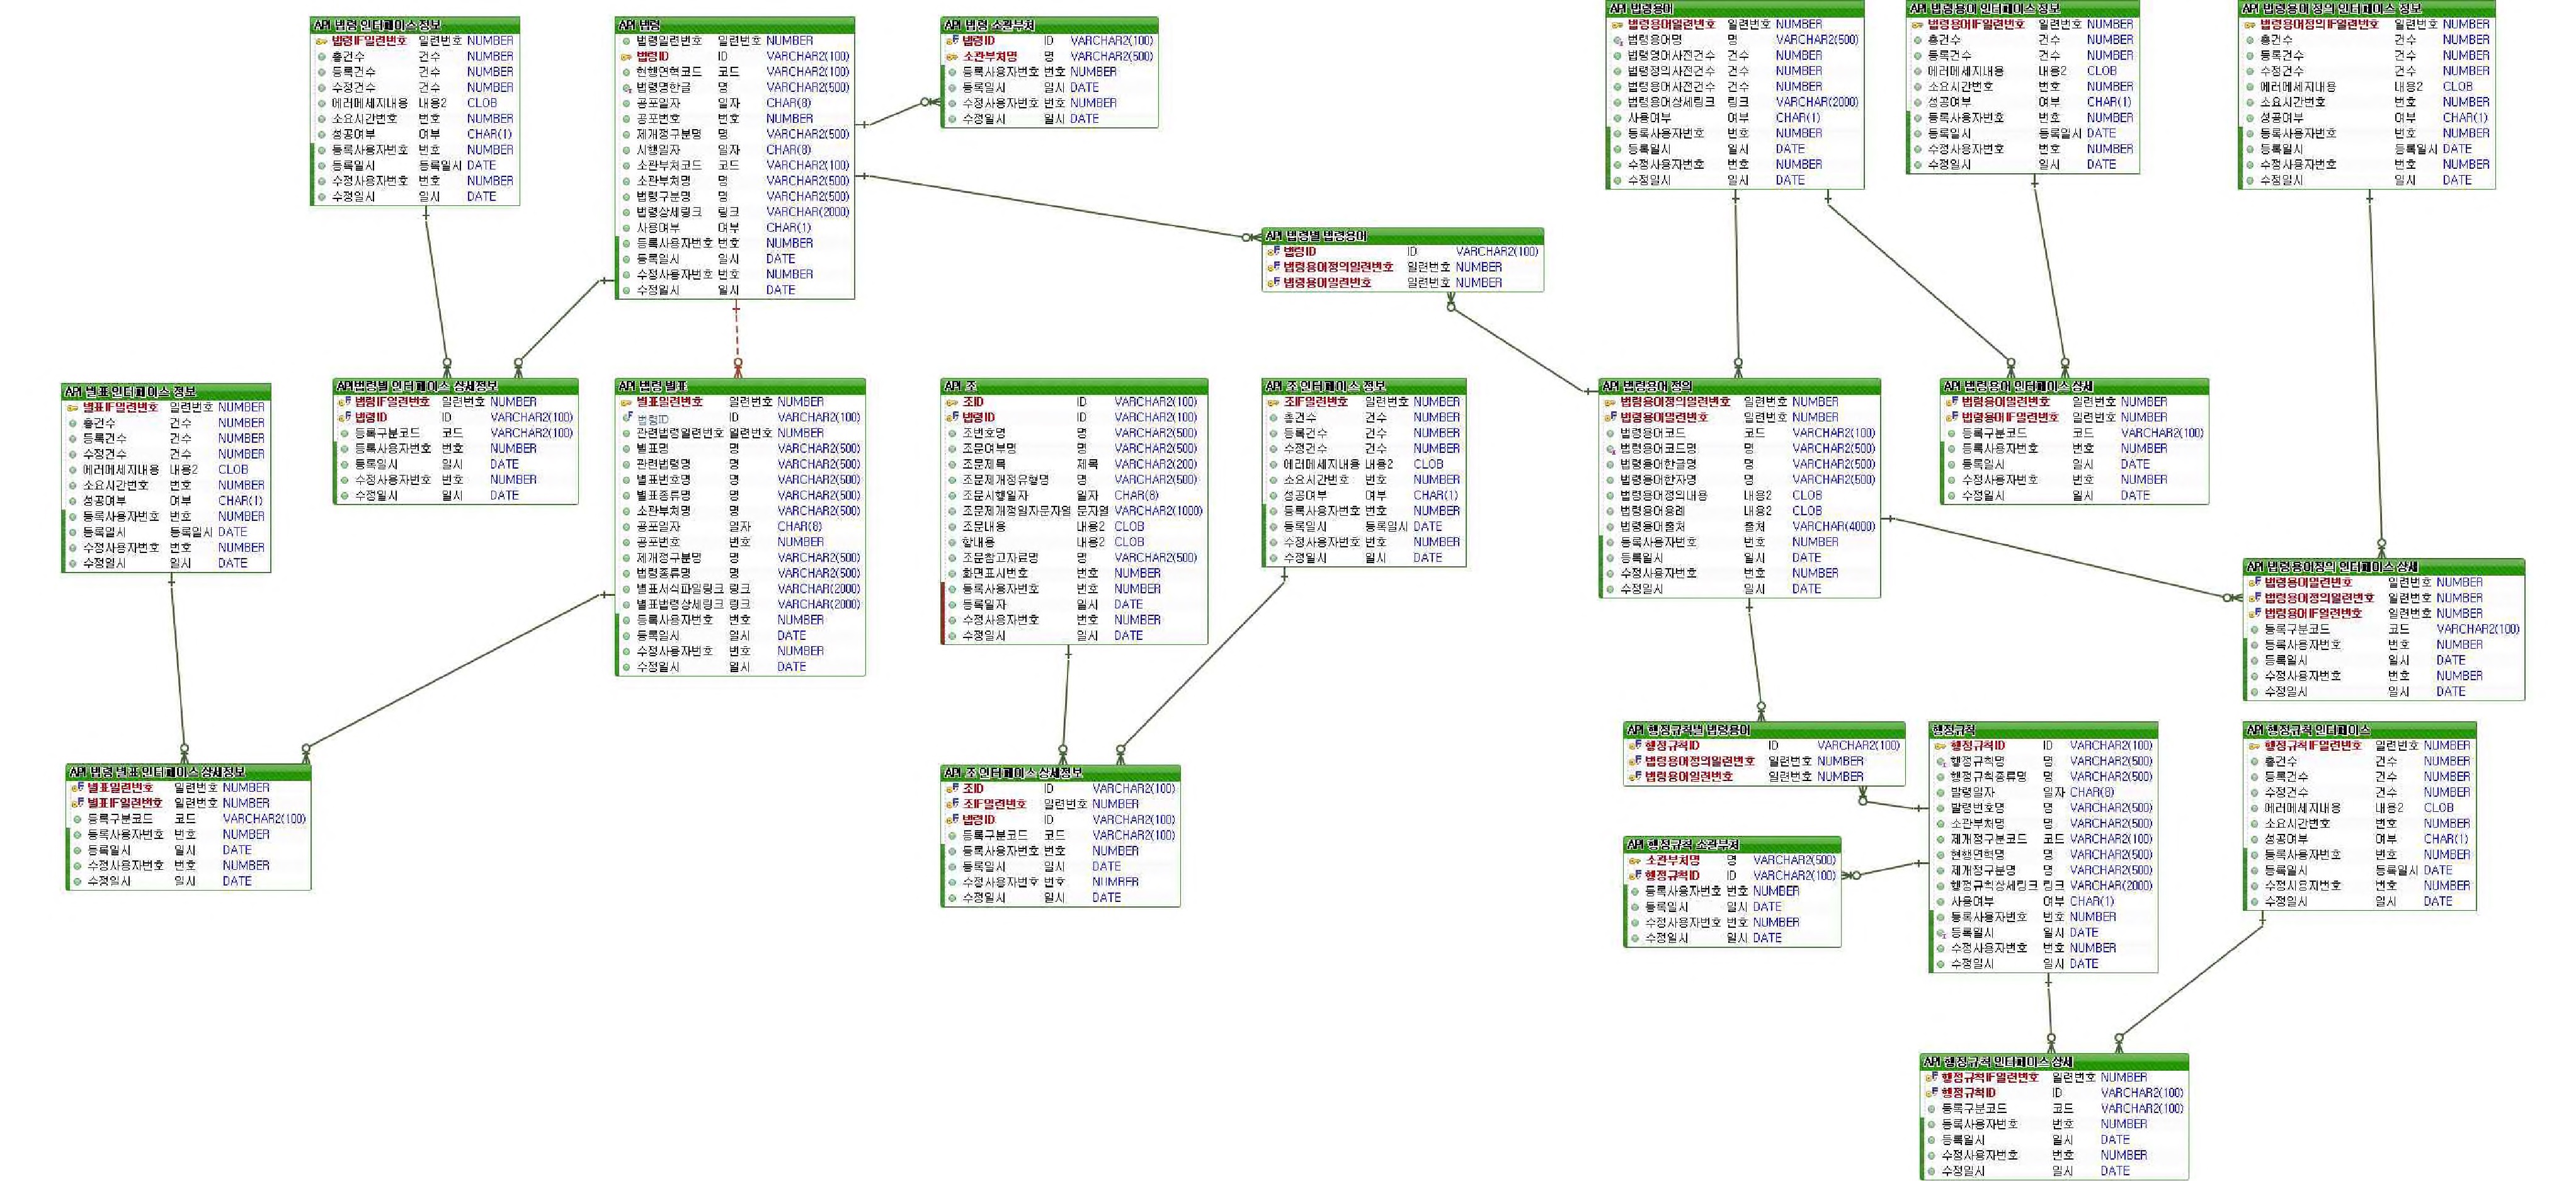2576x1181 pixels.
Task: Click the key icon beside 법령용어정의IF일련번호
Action: 2249,25
